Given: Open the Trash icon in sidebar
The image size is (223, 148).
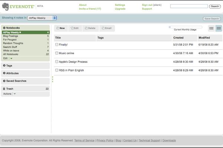Looking at the screenshot, I should pos(4,89).
